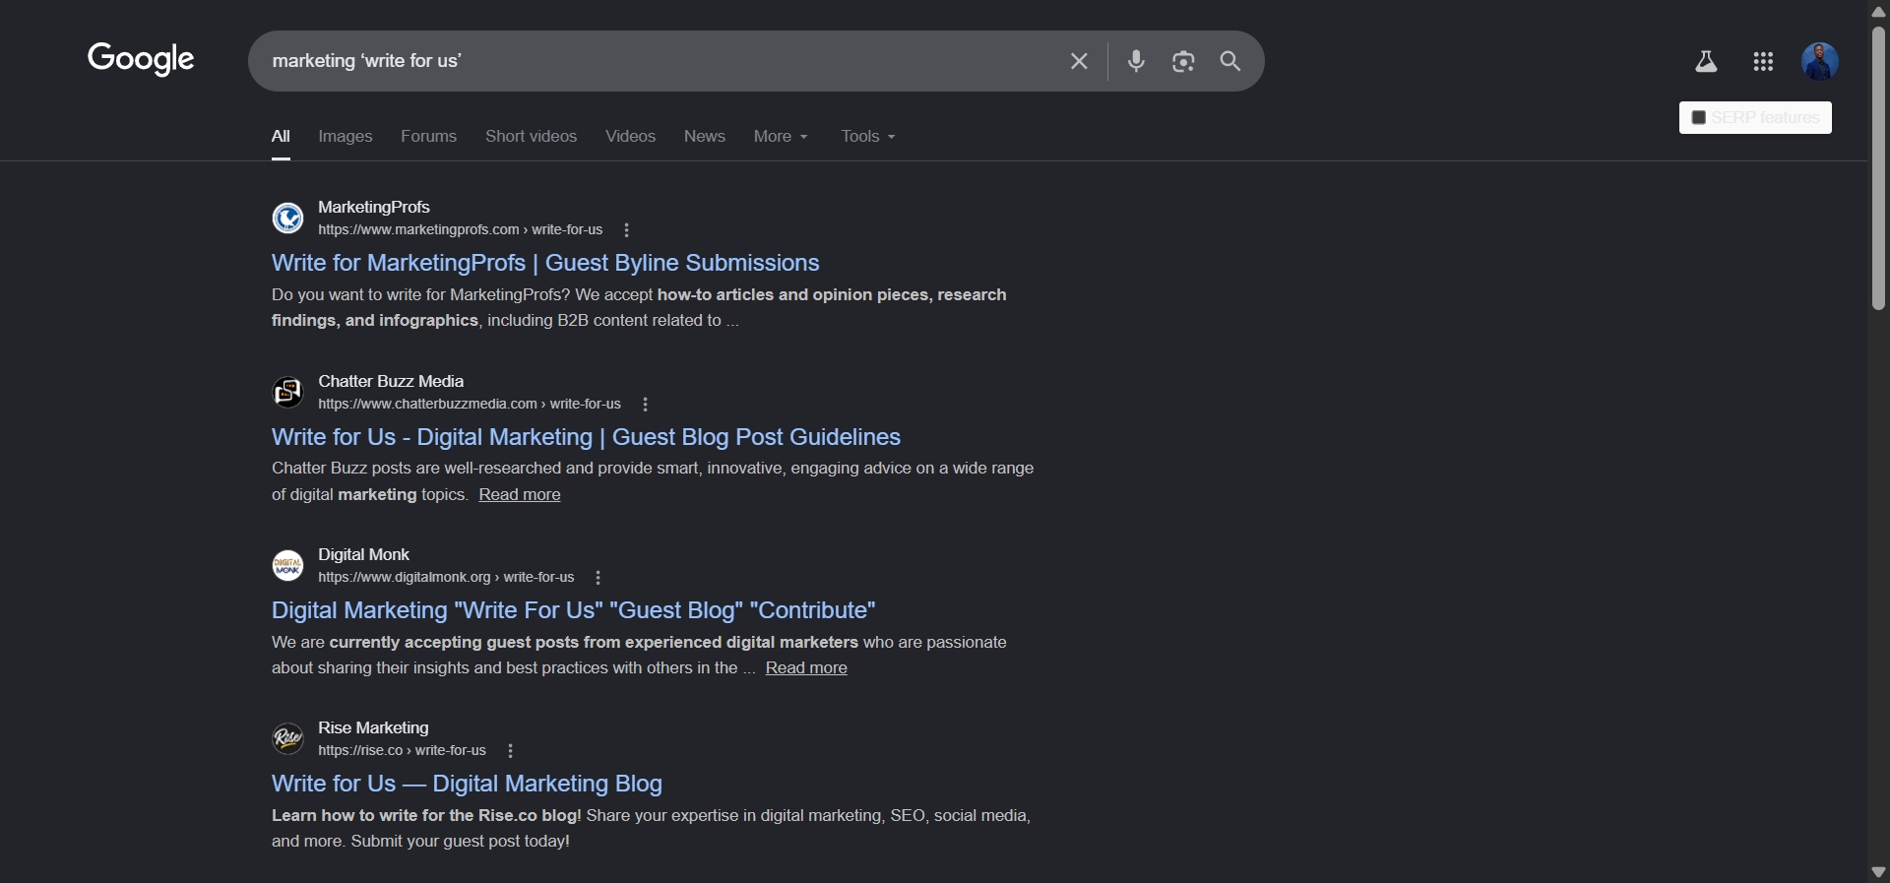Click the Digital Monk site favicon
Viewport: 1890px width, 883px height.
click(287, 565)
